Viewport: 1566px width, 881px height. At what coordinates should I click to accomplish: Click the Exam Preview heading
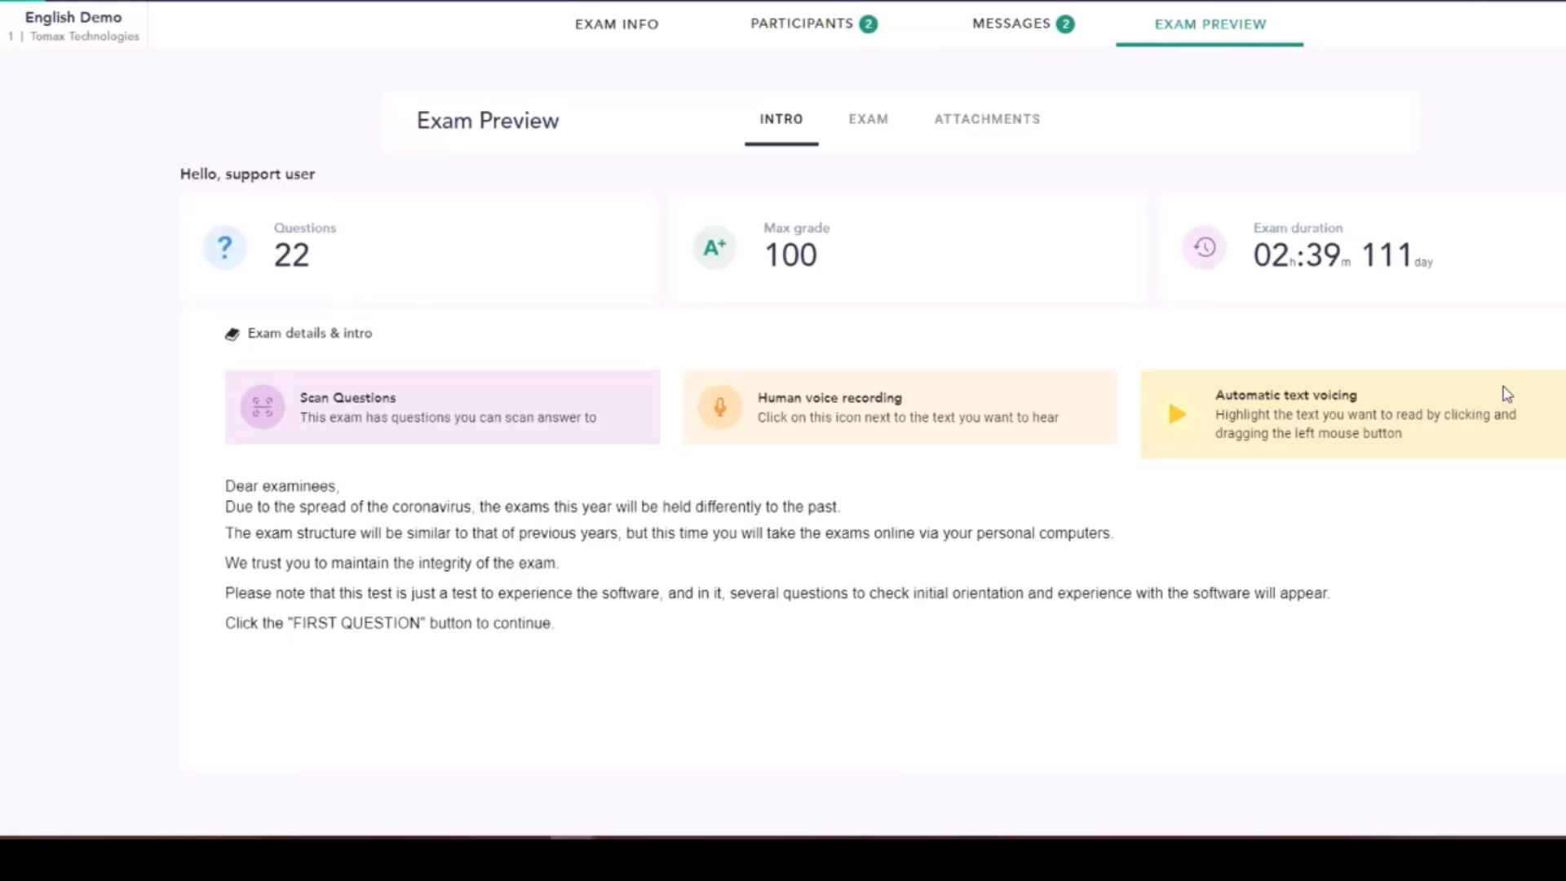point(487,120)
